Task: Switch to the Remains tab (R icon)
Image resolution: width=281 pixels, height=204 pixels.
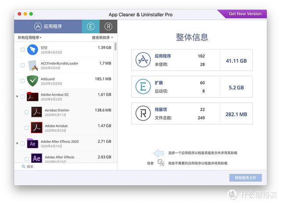Action: 108,26
